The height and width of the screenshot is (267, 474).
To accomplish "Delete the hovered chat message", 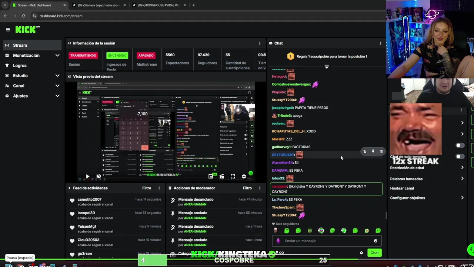I will click(381, 151).
